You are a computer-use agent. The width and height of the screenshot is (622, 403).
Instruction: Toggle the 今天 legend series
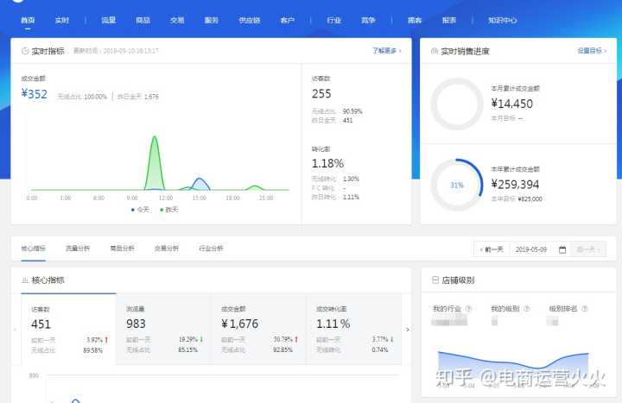point(142,210)
